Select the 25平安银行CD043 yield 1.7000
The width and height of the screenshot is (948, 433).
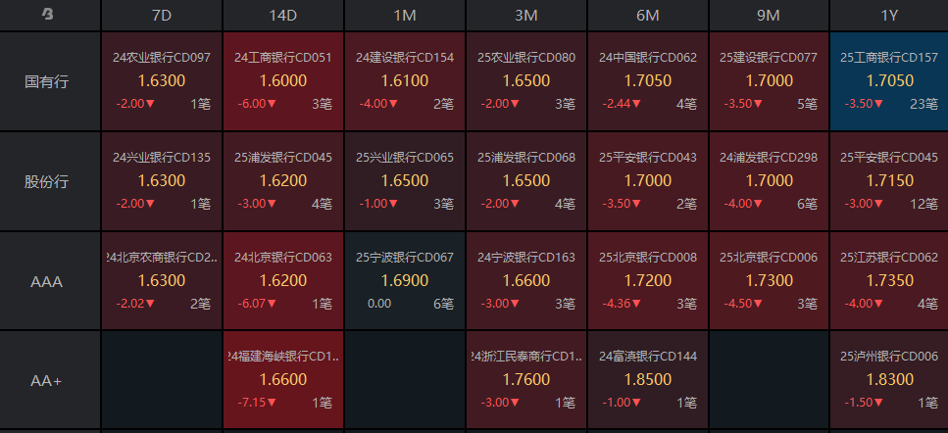647,180
